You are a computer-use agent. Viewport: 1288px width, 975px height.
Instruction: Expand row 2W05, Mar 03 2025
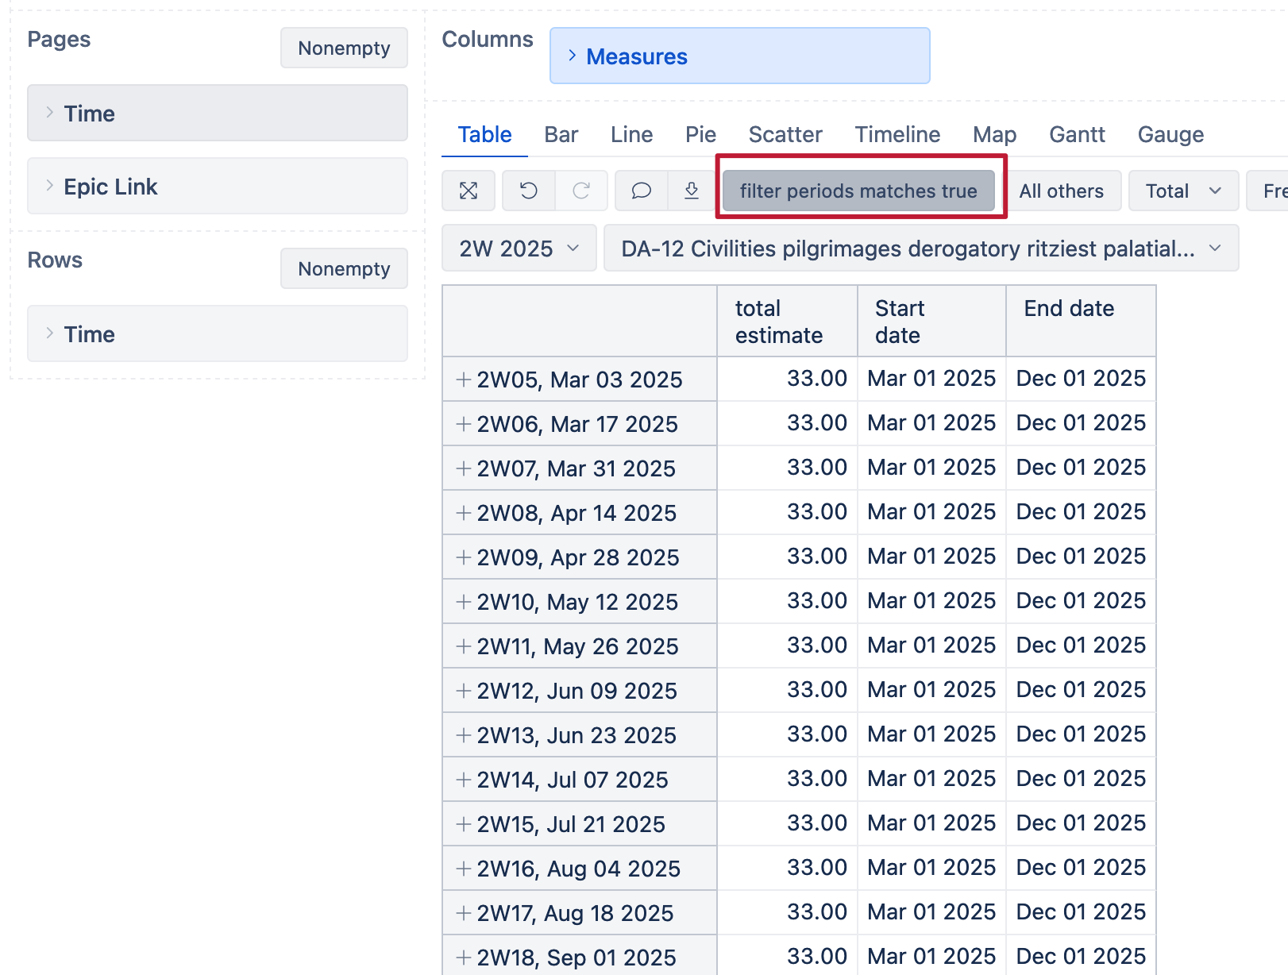(x=464, y=380)
